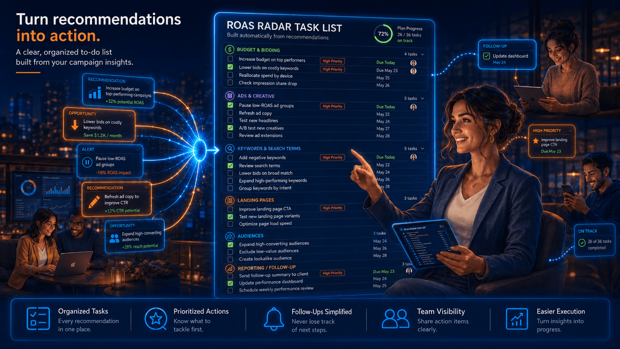Click the Team Visibility people icon

coord(395,319)
